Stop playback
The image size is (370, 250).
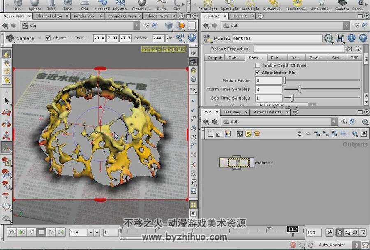41,232
